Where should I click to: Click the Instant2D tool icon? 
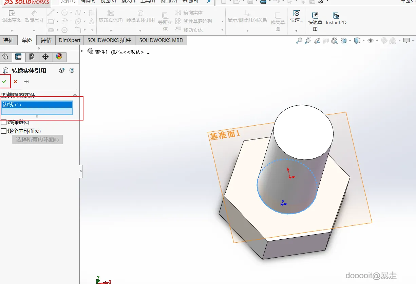336,16
